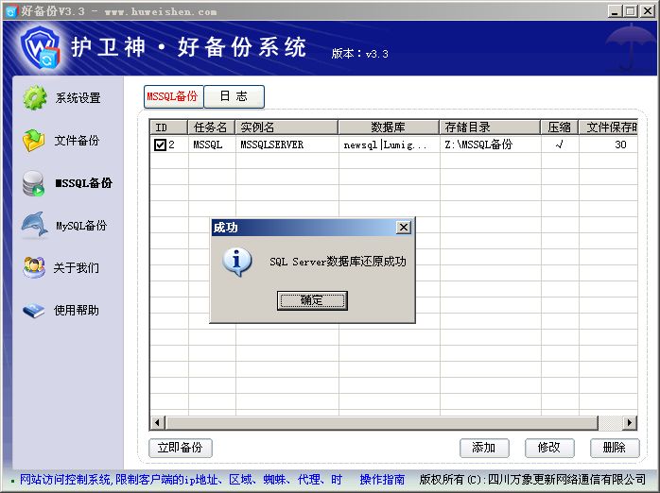
Task: Open the 操作指南 link
Action: tap(382, 480)
